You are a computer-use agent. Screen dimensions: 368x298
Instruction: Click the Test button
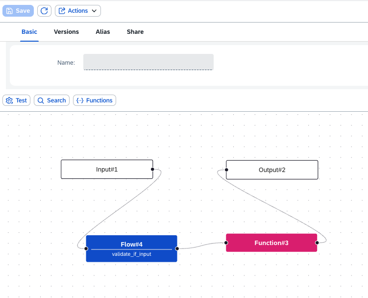tap(17, 100)
